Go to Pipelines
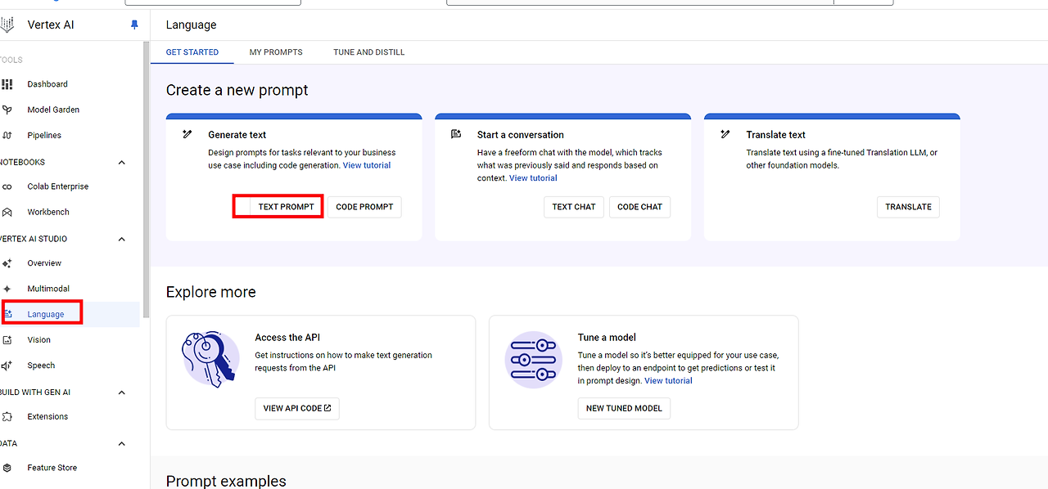Screen dimensions: 1048x489 [44, 136]
